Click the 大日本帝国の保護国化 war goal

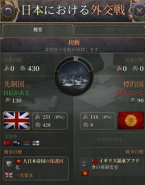(x=39, y=164)
